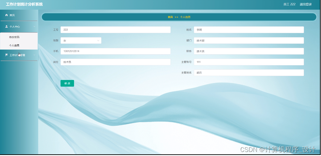Click the 主管账号 label

click(x=186, y=62)
